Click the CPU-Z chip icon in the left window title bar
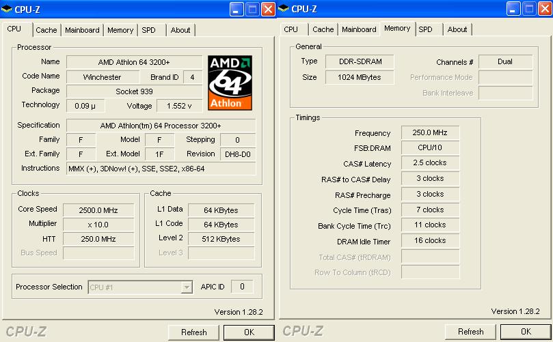This screenshot has height=342, width=553. (7, 9)
